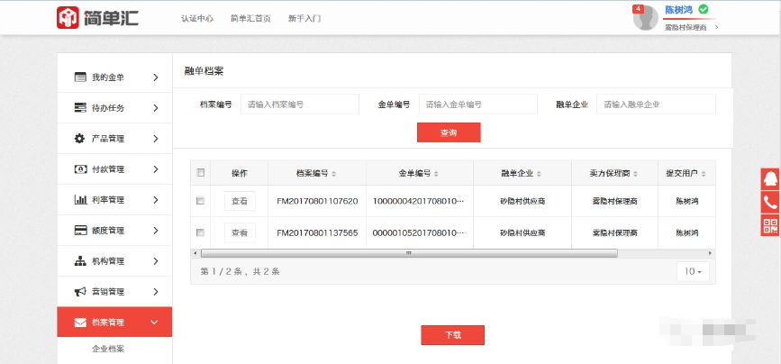
Task: Click the 产品管理 gear icon
Action: (79, 139)
